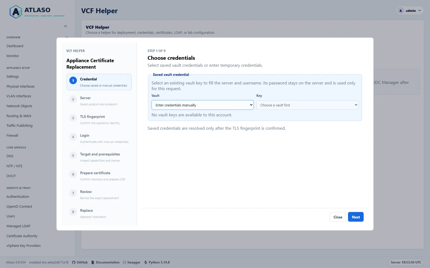Open Users page
Image resolution: width=430 pixels, height=268 pixels.
point(11,216)
